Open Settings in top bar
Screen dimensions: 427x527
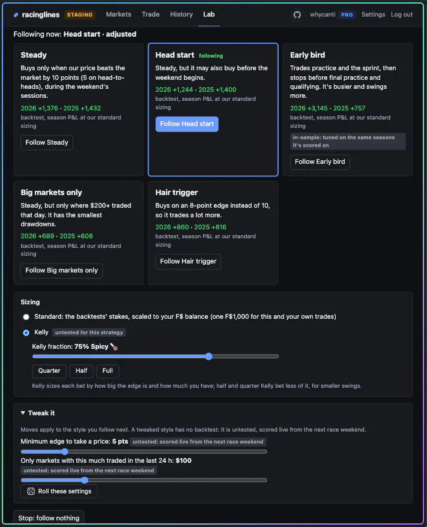click(373, 14)
